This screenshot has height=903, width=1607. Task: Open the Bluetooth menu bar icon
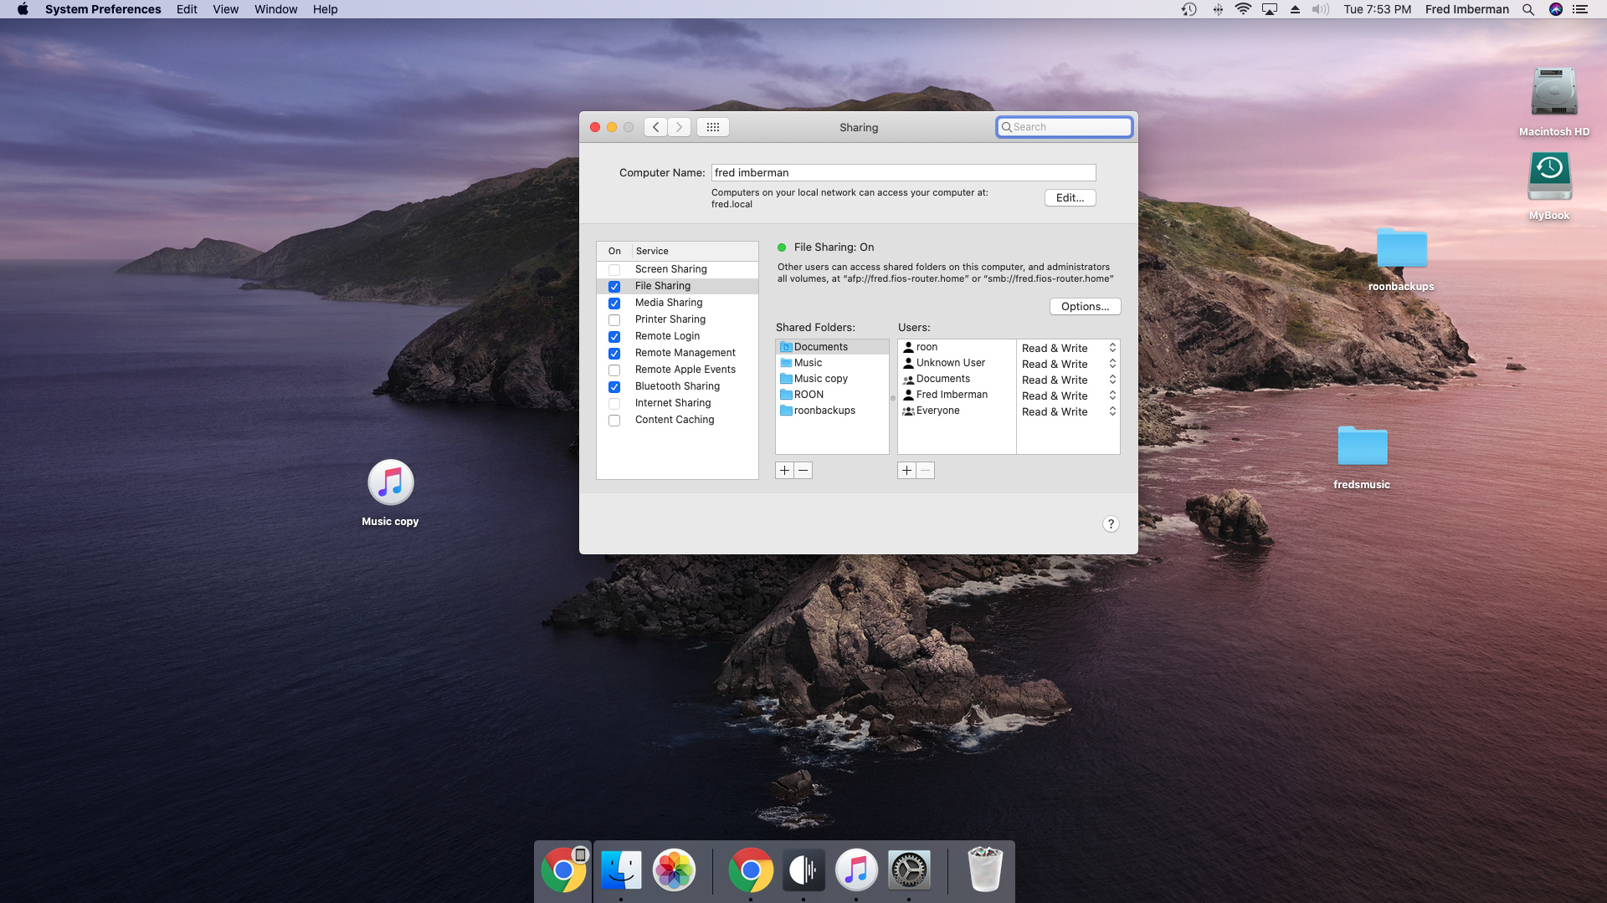tap(1218, 9)
